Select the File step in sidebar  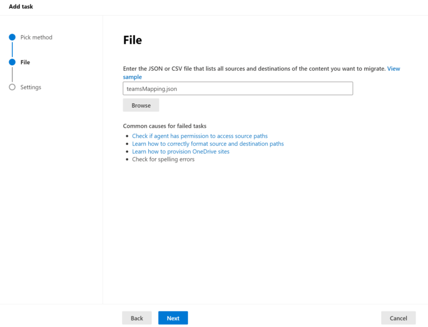pos(25,62)
